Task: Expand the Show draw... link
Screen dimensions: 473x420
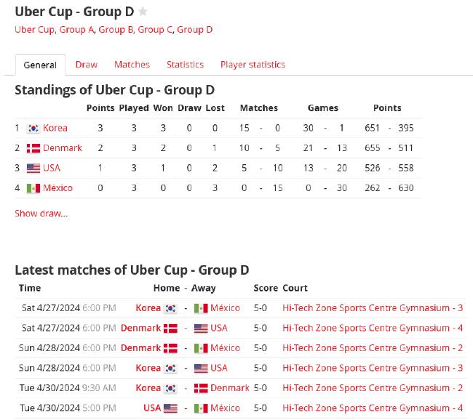Action: pyautogui.click(x=41, y=214)
